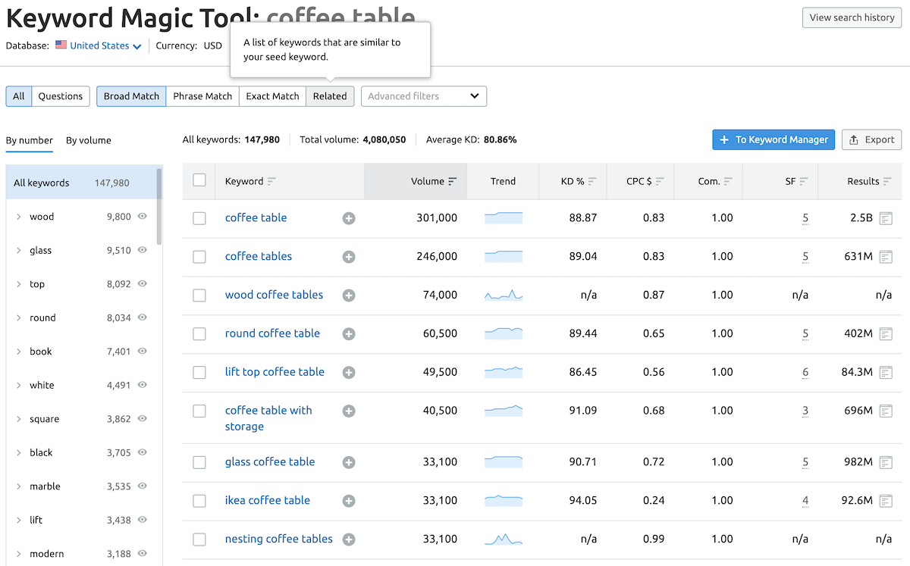Expand the 'square' keyword group
Image resolution: width=910 pixels, height=566 pixels.
point(18,419)
